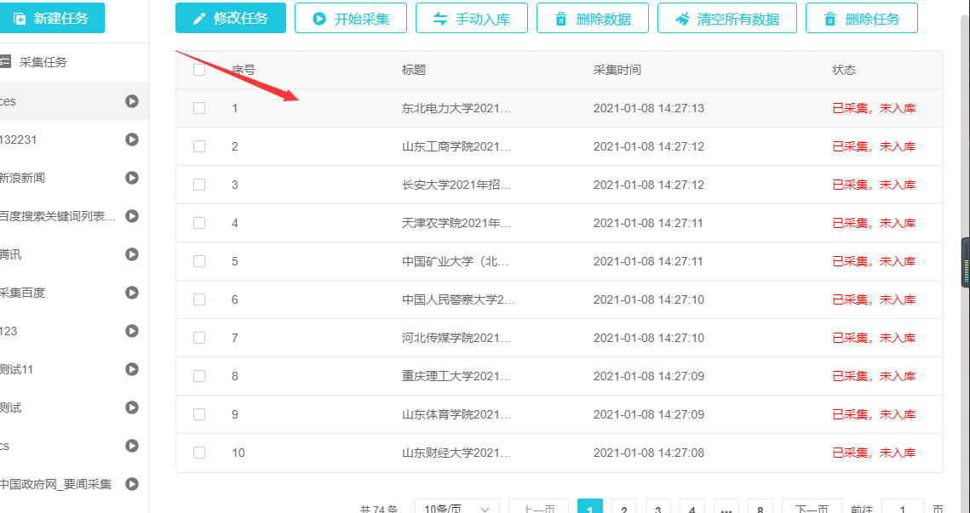Check the row for 山东工商学院2021

click(199, 146)
